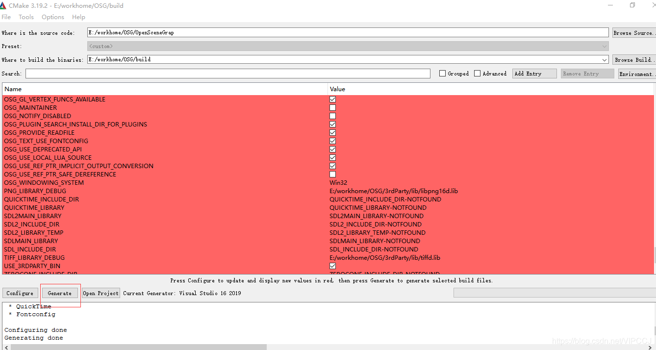Click the Win32 value cell
This screenshot has height=350, width=656.
338,183
